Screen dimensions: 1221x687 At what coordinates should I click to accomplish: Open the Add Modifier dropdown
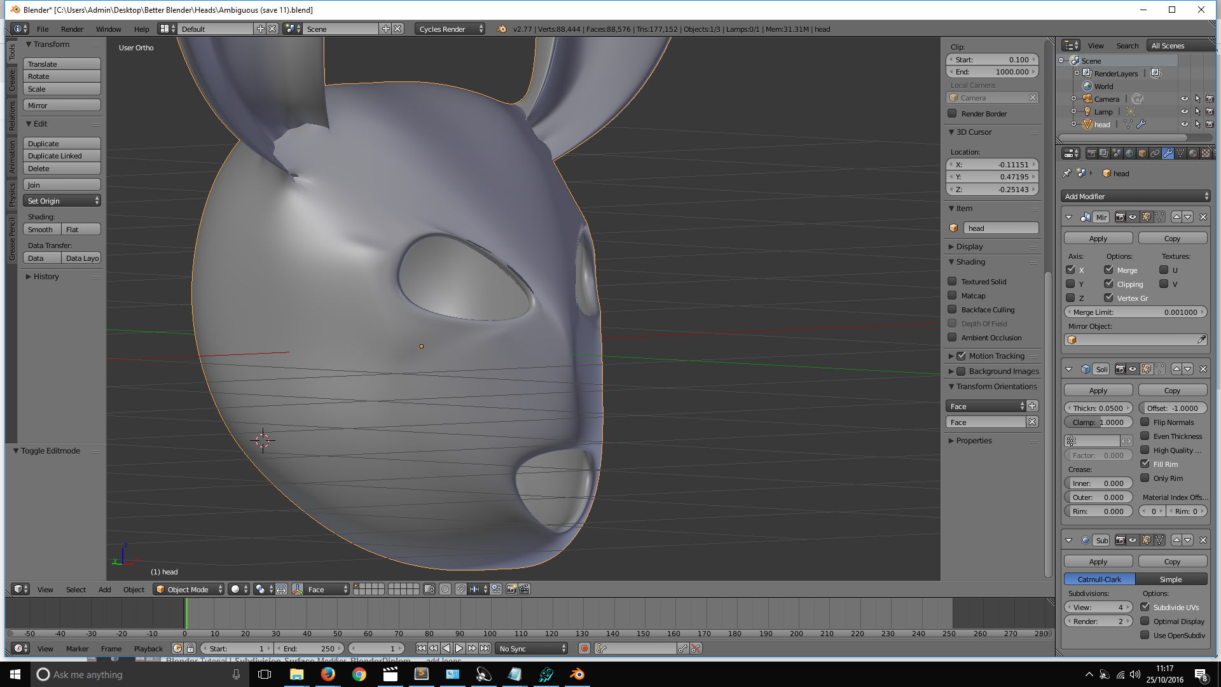coord(1136,196)
